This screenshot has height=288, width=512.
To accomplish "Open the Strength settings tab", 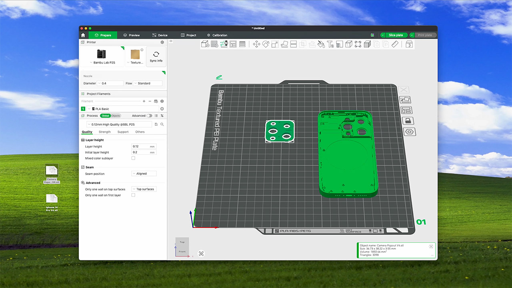I will point(105,132).
